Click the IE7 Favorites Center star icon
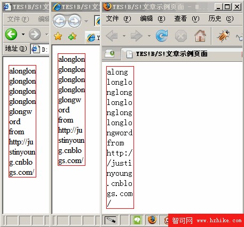The height and width of the screenshot is (227, 244). pyautogui.click(x=58, y=36)
